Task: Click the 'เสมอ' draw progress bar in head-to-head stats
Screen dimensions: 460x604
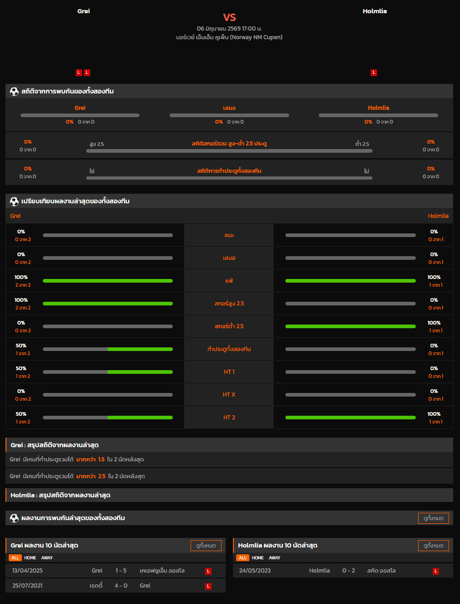Action: (229, 115)
